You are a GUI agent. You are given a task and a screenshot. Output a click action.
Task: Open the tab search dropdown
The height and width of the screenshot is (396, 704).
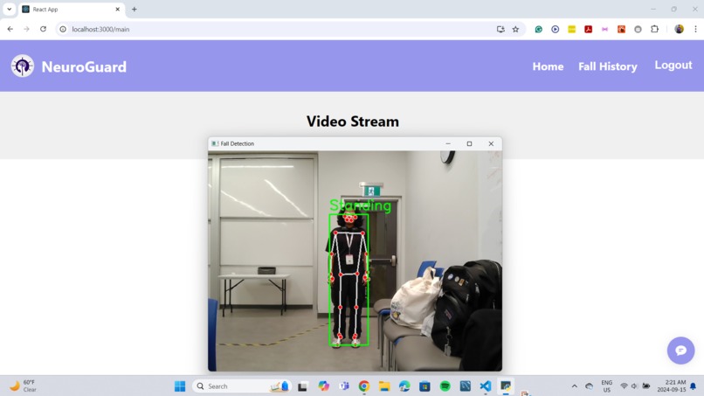[9, 9]
